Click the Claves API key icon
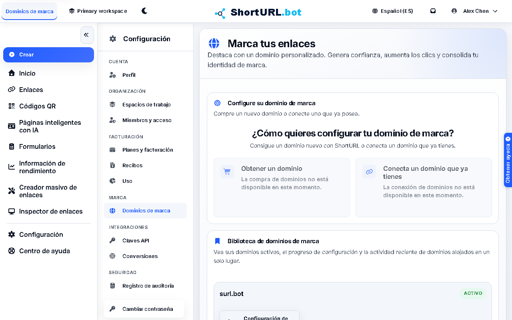Image resolution: width=512 pixels, height=320 pixels. [112, 240]
